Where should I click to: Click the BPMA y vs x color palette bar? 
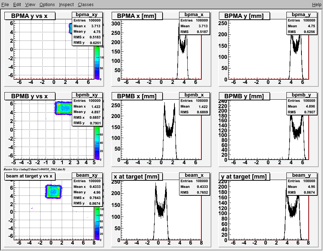97,62
